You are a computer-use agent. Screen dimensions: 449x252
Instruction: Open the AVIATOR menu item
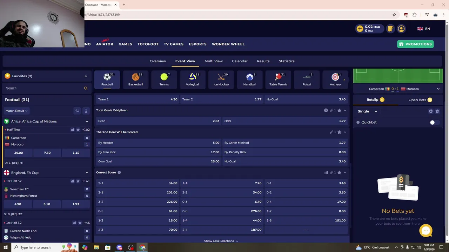pyautogui.click(x=105, y=44)
